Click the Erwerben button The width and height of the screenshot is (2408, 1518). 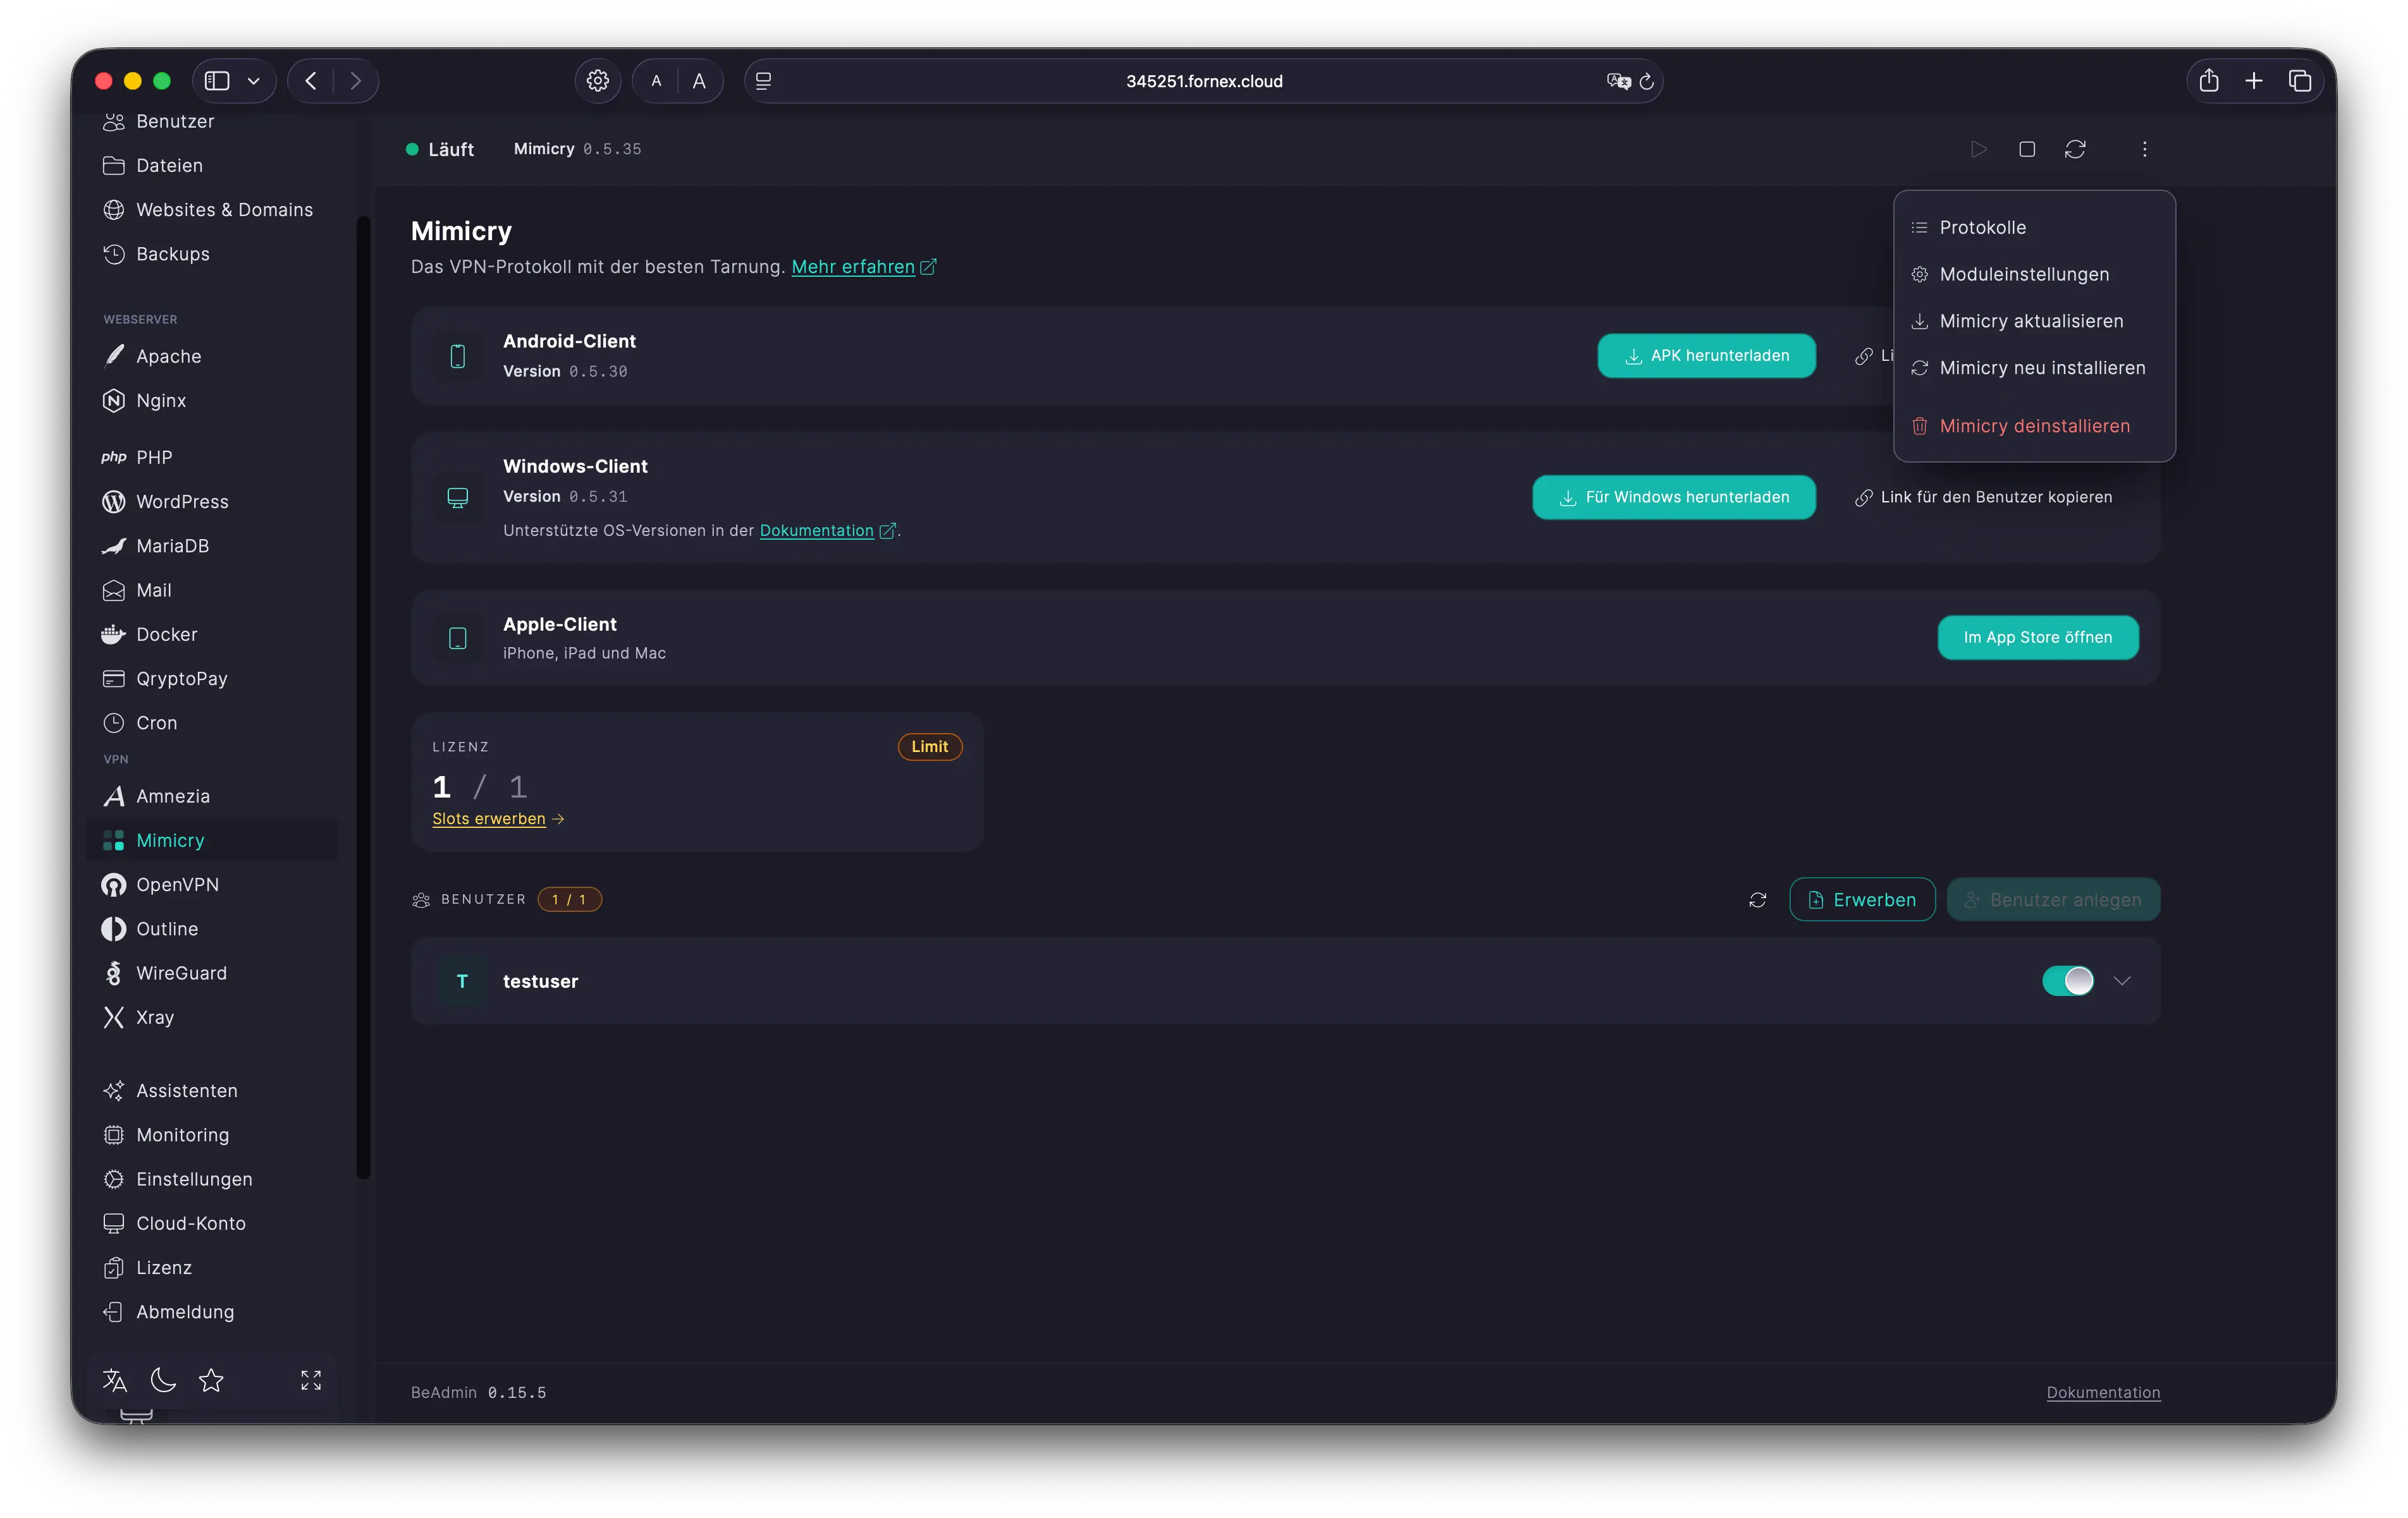pos(1861,899)
